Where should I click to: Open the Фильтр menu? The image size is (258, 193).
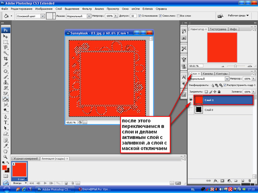(x=87, y=9)
